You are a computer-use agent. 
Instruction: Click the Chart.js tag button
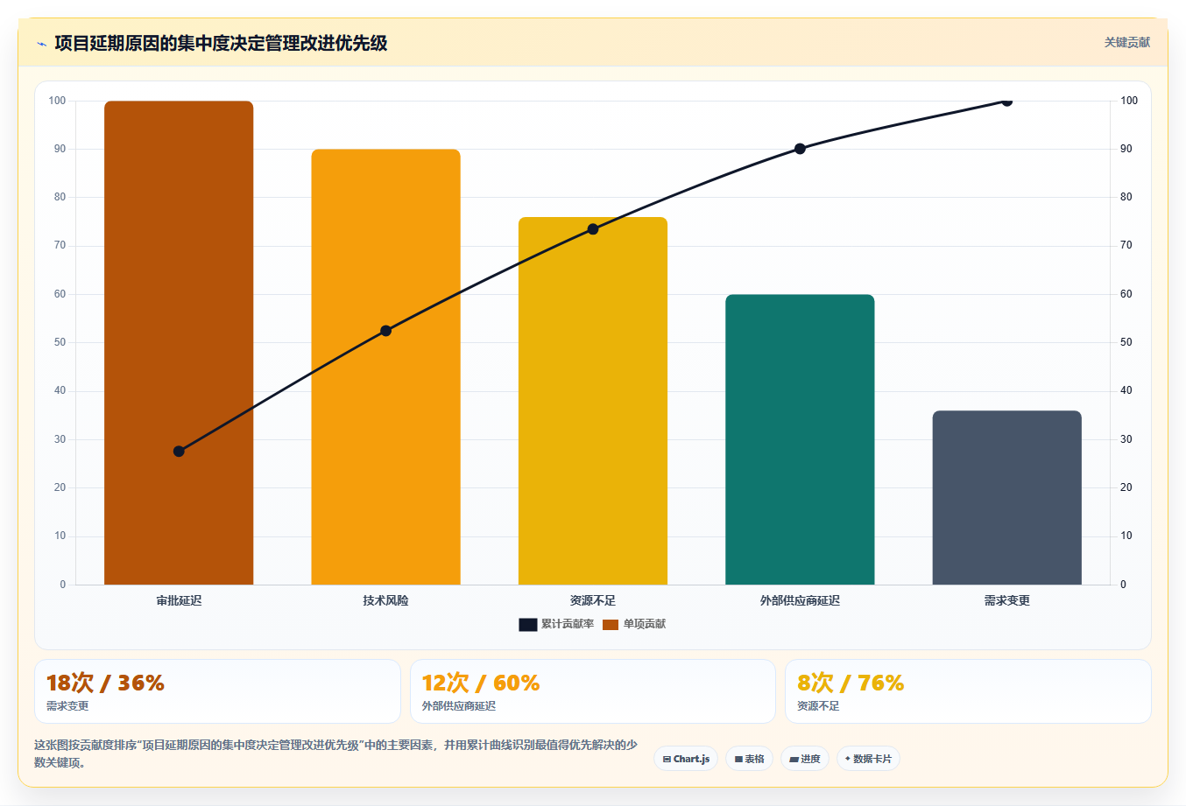(686, 759)
